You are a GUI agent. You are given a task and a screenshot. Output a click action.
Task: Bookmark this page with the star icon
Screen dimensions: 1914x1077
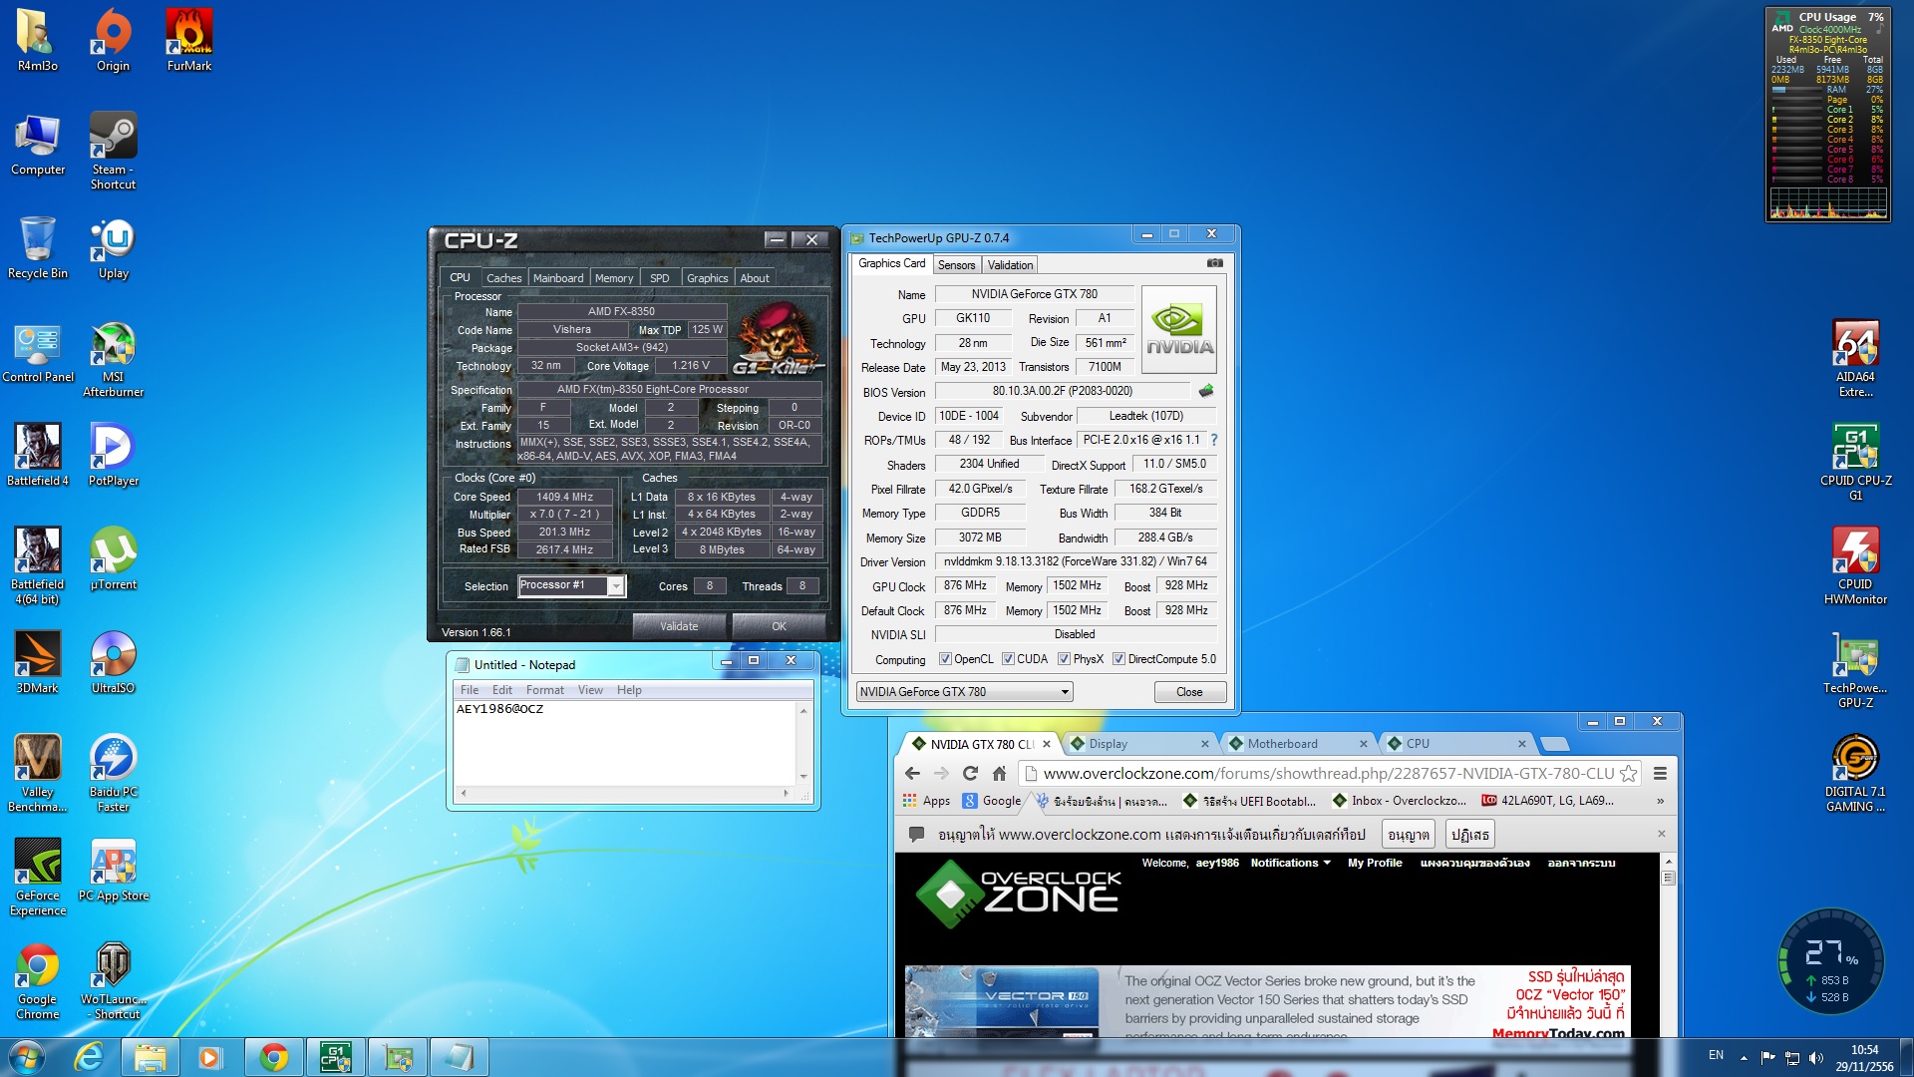tap(1628, 773)
